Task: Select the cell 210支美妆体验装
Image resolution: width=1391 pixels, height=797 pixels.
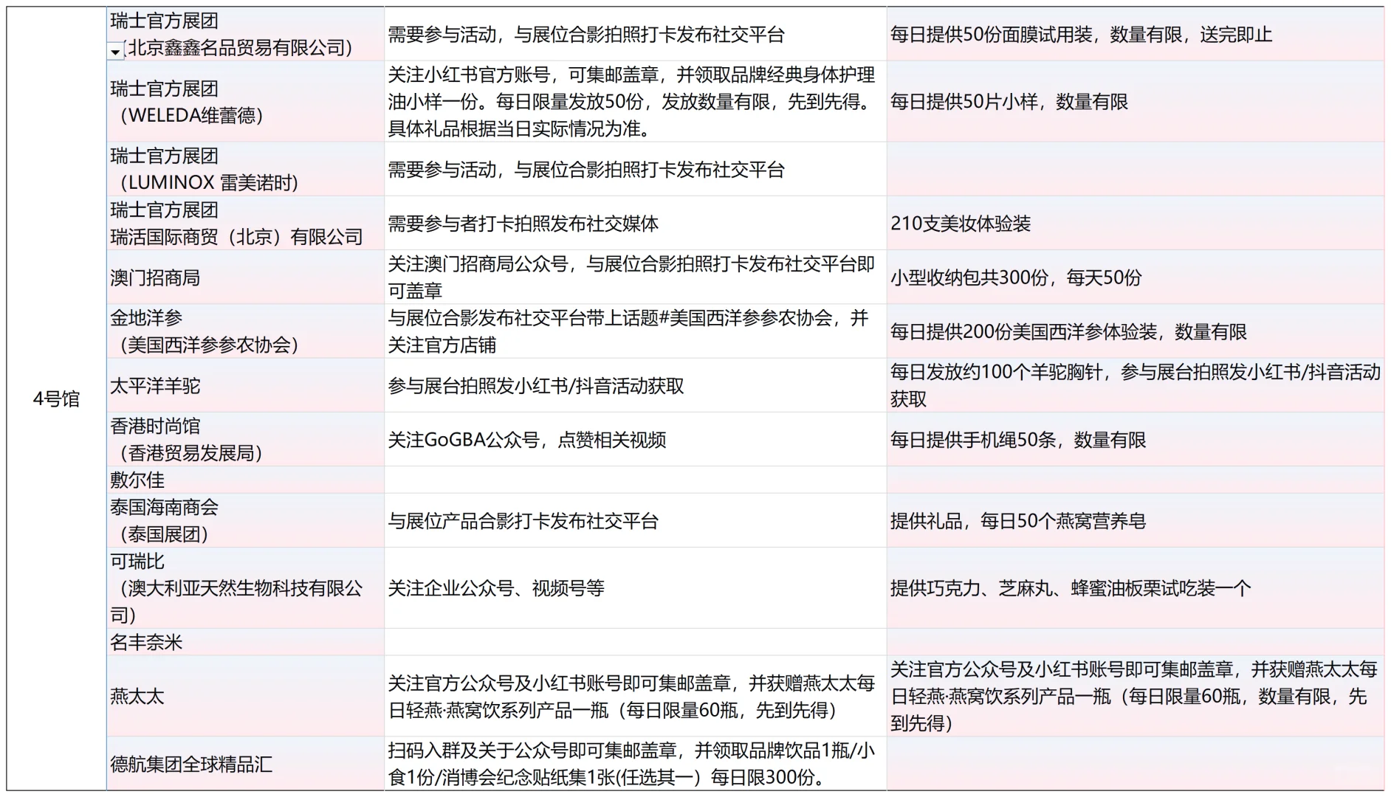Action: tap(1136, 223)
